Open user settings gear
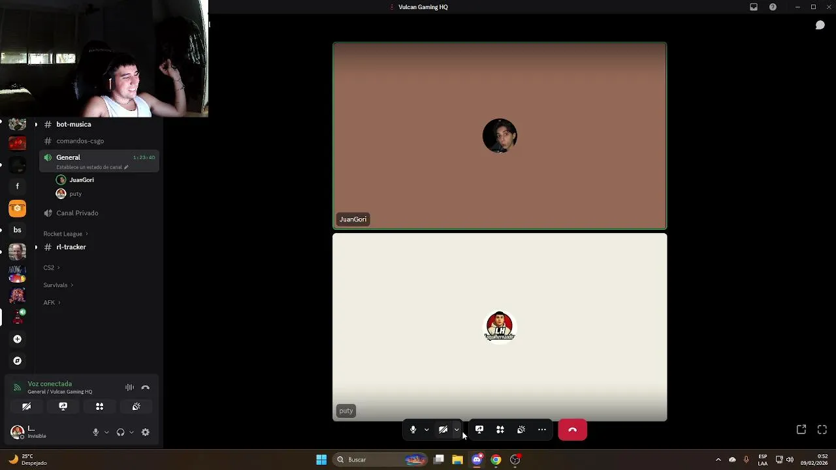 pos(146,432)
